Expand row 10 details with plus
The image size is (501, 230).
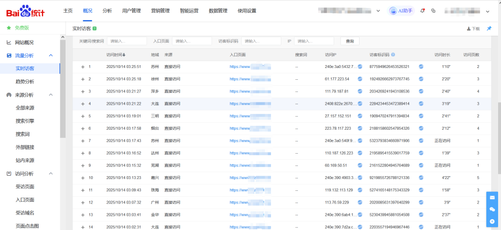(x=83, y=178)
